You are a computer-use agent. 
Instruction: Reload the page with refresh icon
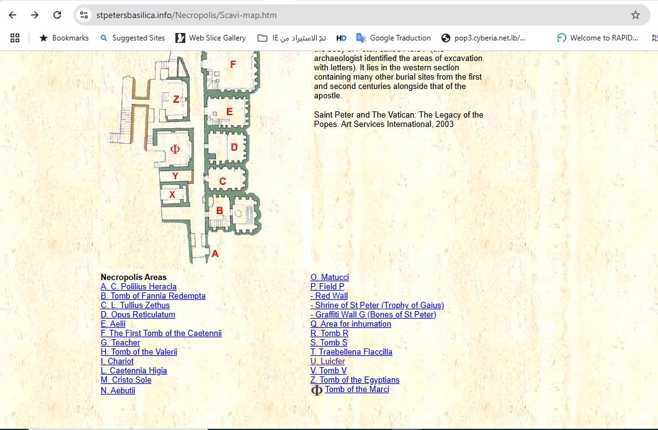57,15
